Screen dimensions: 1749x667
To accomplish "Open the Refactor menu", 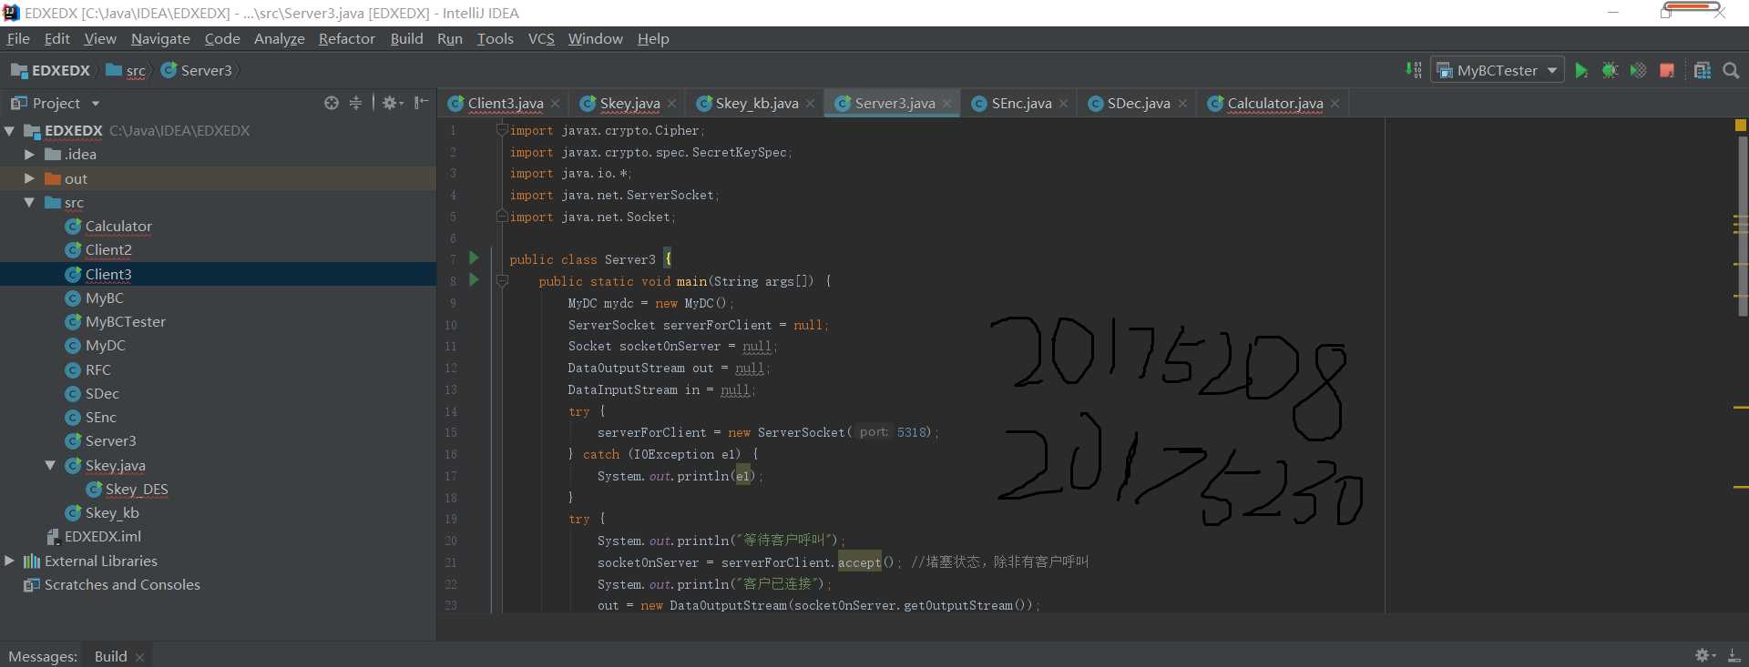I will [346, 38].
